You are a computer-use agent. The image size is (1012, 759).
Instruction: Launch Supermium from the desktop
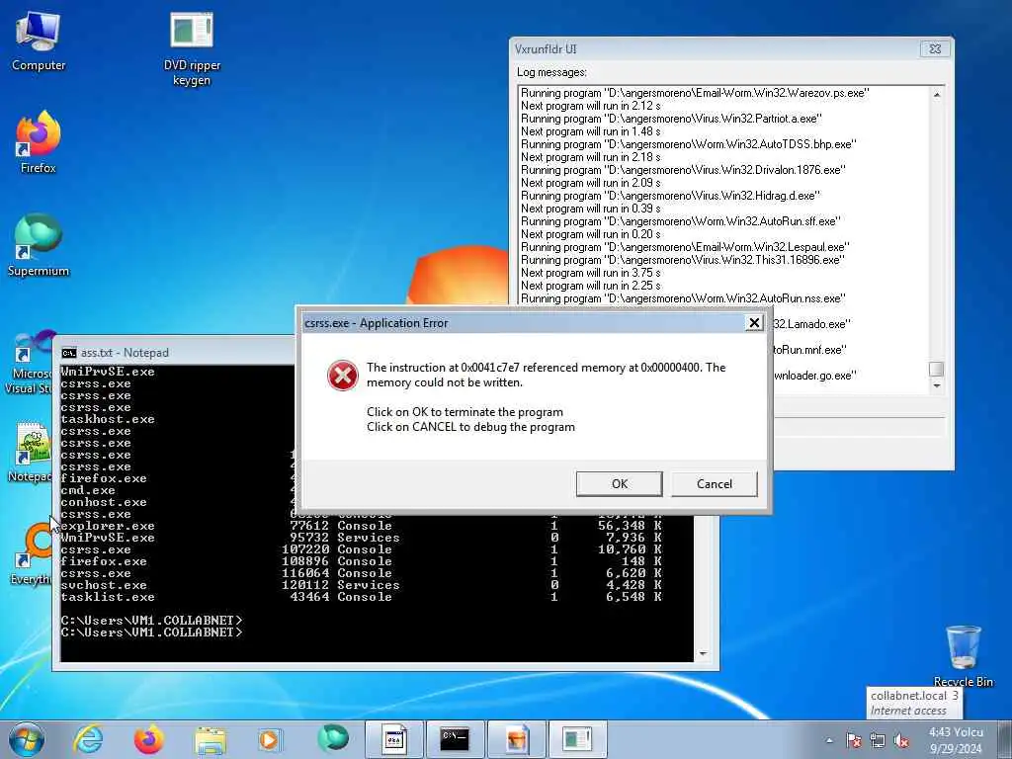[39, 246]
